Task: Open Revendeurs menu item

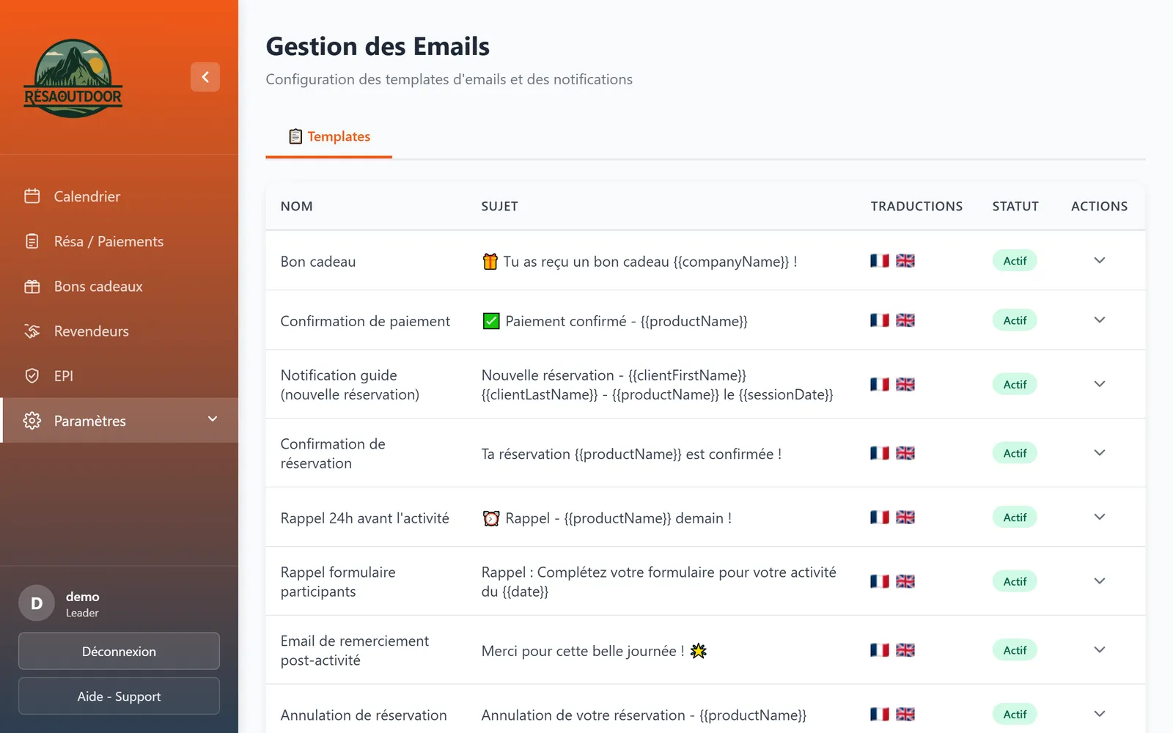Action: point(119,331)
